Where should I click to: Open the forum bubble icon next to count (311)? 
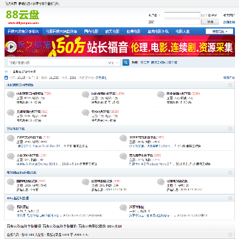click(11, 113)
